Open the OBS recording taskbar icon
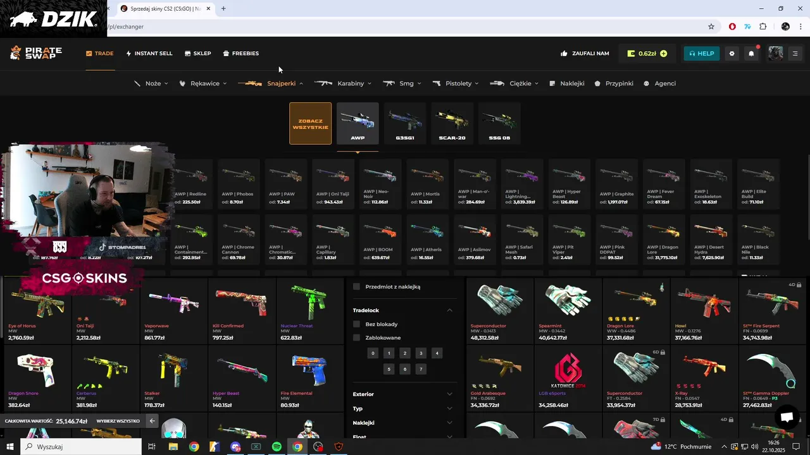Screen dimensions: 810x455 pos(318,447)
